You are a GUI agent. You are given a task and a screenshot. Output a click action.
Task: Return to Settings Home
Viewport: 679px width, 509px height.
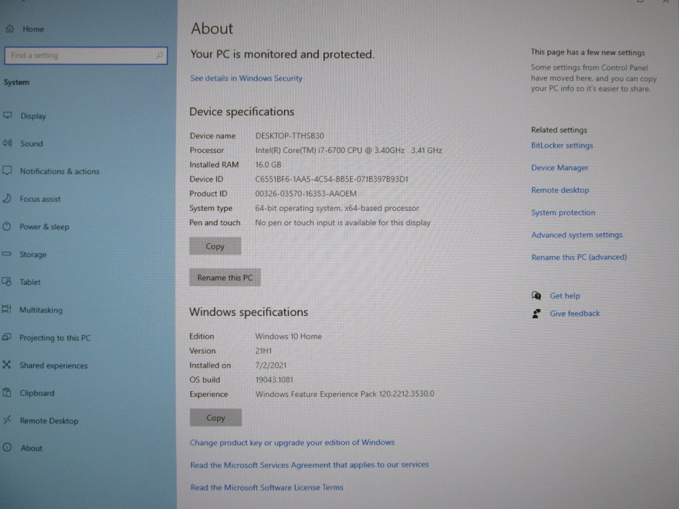pos(33,29)
